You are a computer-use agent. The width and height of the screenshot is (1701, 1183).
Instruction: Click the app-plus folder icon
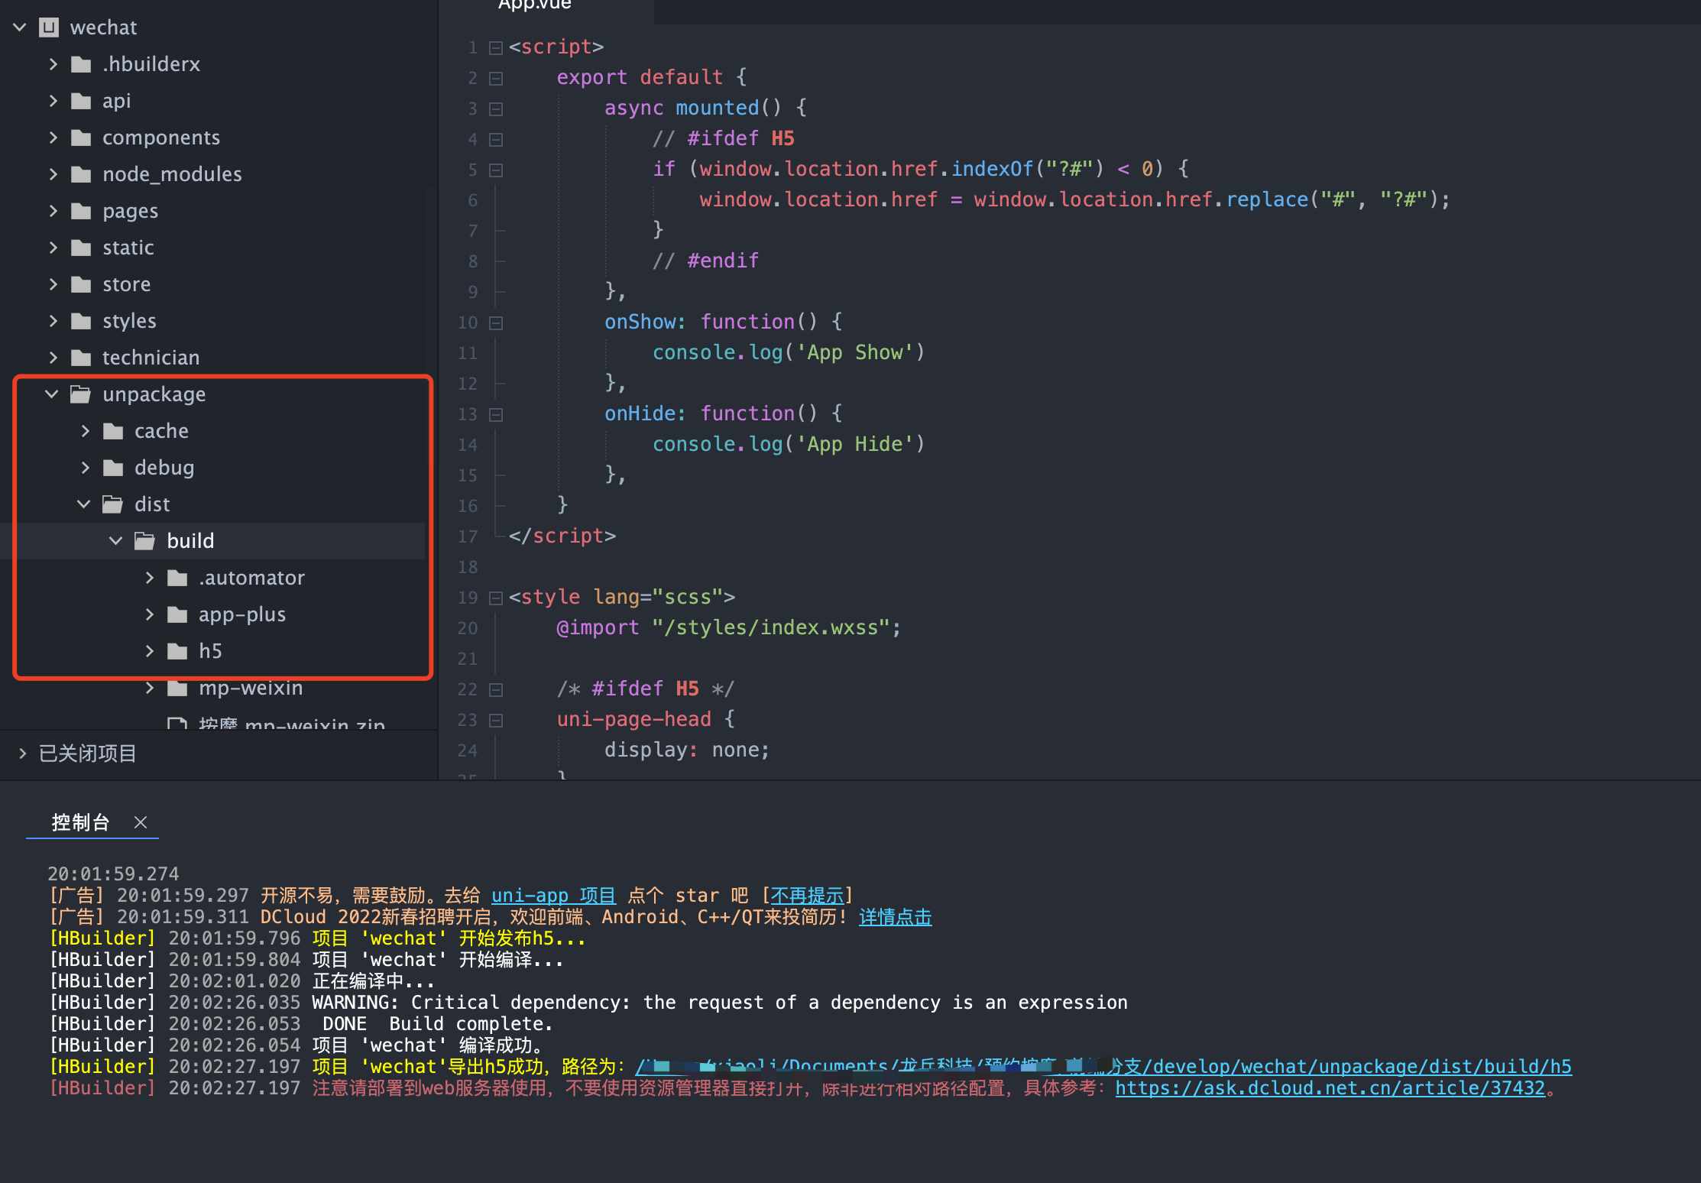177,614
